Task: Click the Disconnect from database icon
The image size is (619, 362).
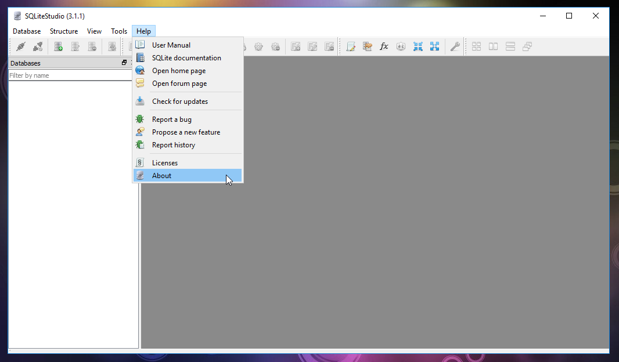Action: pos(38,46)
